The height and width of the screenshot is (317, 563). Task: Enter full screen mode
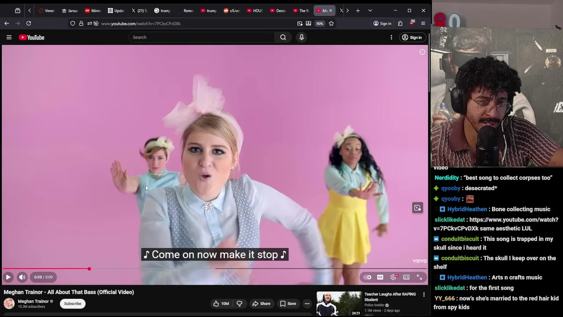click(x=420, y=277)
